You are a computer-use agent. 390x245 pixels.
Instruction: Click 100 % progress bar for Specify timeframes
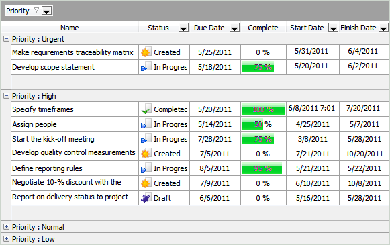coord(263,109)
